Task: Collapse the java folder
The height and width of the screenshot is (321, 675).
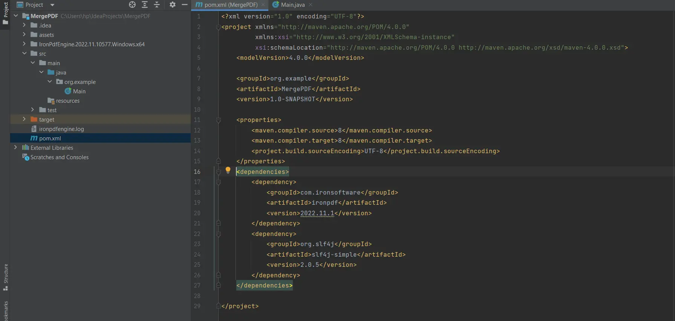Action: pyautogui.click(x=41, y=72)
